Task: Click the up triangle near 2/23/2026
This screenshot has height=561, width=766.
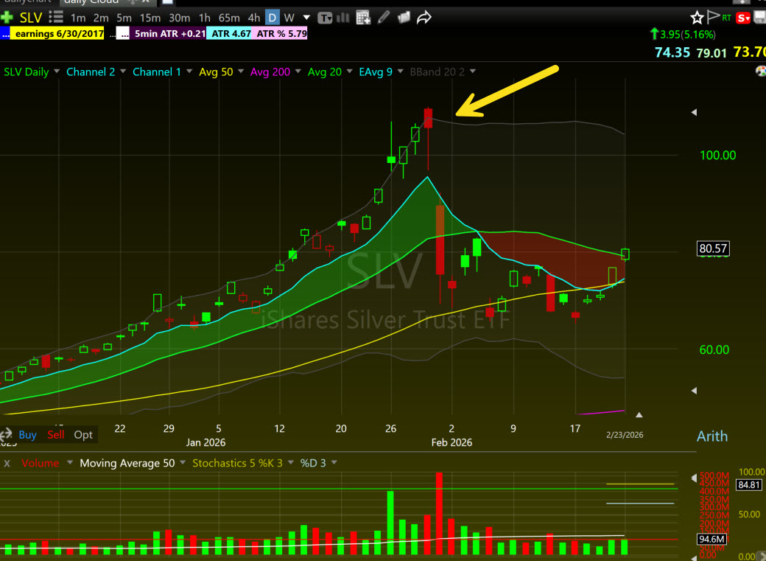Action: click(639, 415)
